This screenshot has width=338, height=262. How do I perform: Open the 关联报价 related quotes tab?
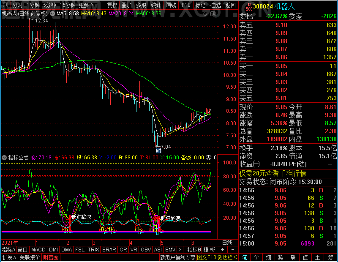click(x=30, y=257)
